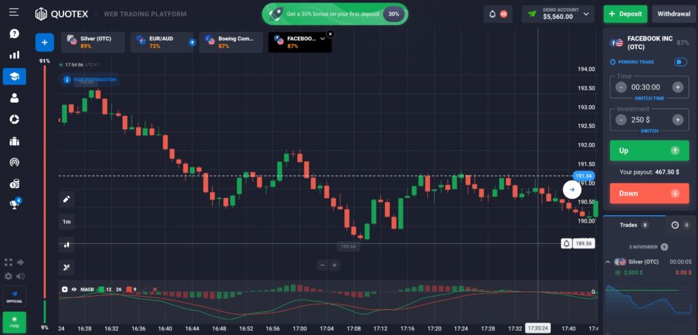This screenshot has height=335, width=698.
Task: Open the gift boxes sidebar icon
Action: tap(14, 141)
